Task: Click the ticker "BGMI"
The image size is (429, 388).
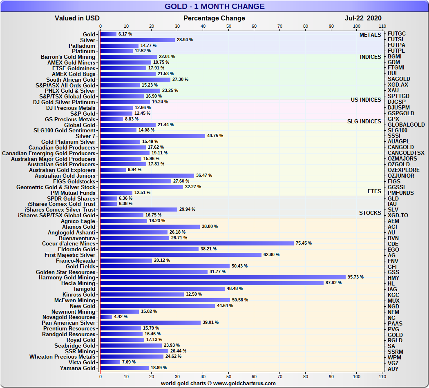Action: point(395,56)
